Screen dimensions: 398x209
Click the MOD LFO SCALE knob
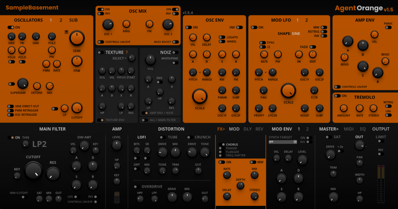288,90
